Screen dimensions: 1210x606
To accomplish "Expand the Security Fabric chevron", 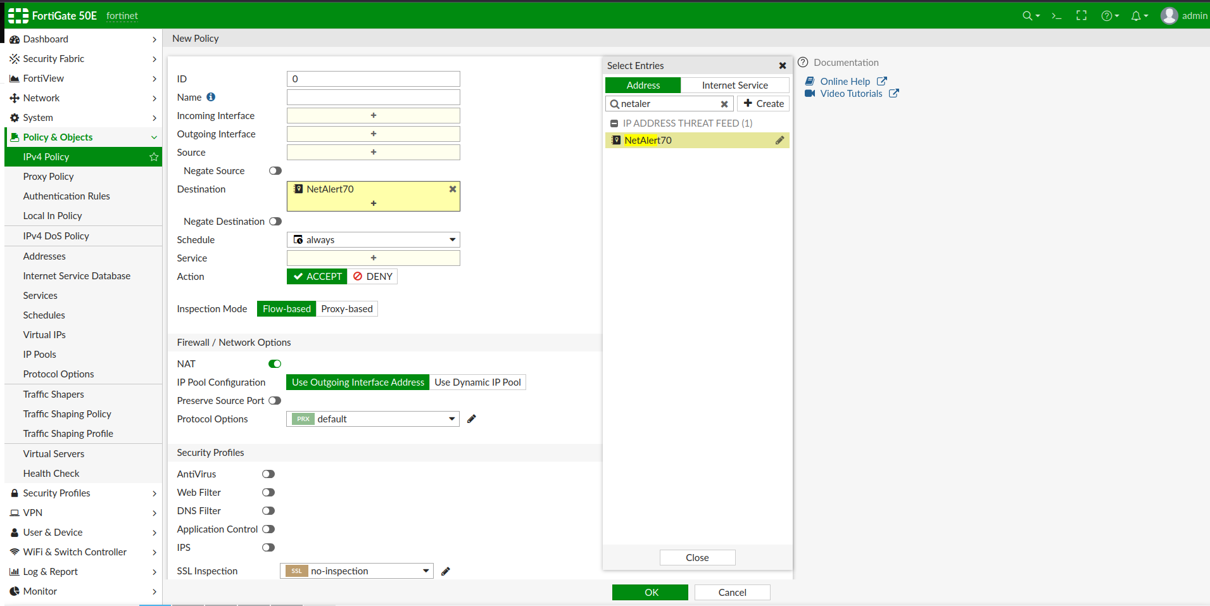I will coord(154,60).
